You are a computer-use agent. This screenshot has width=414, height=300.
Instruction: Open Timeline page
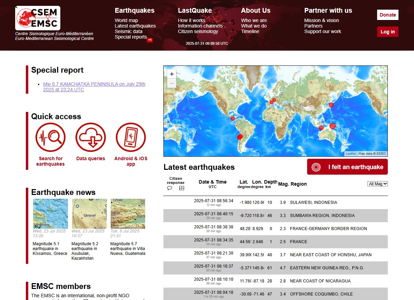click(250, 31)
